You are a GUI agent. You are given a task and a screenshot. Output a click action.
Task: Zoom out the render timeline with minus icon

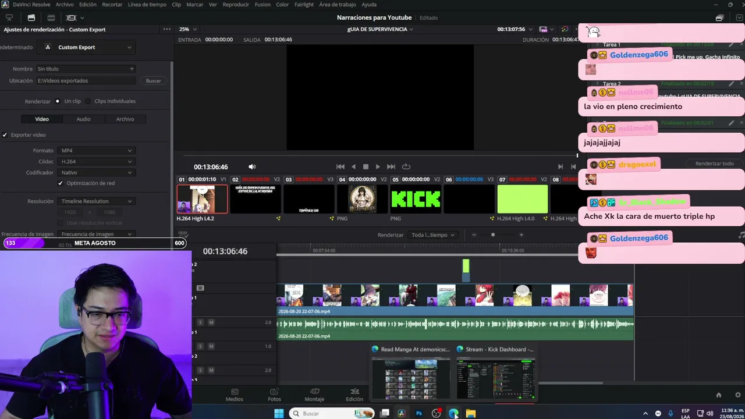pyautogui.click(x=474, y=235)
